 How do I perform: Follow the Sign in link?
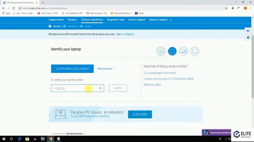(x=120, y=34)
